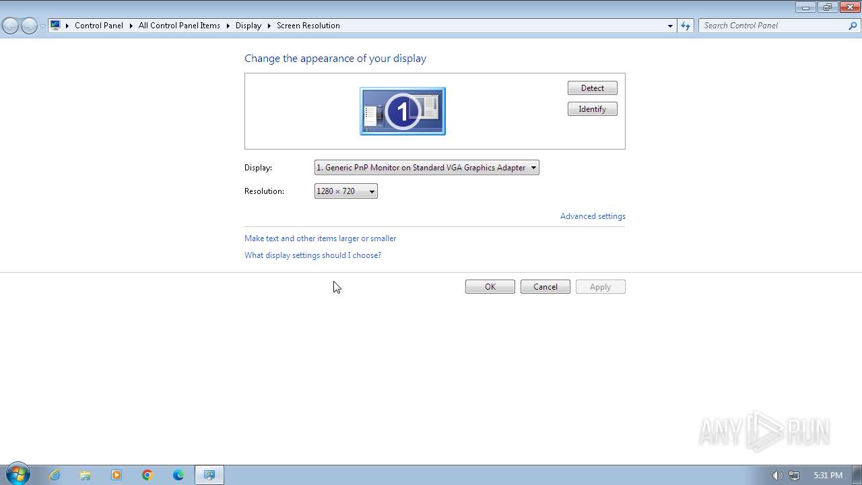
Task: Select All Control Panel Items breadcrumb
Action: point(179,26)
